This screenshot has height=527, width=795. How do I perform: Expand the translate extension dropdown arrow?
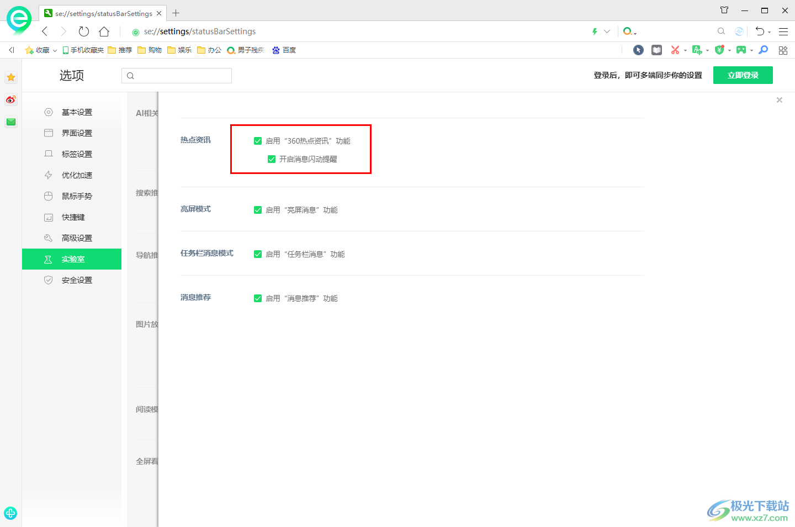[707, 51]
